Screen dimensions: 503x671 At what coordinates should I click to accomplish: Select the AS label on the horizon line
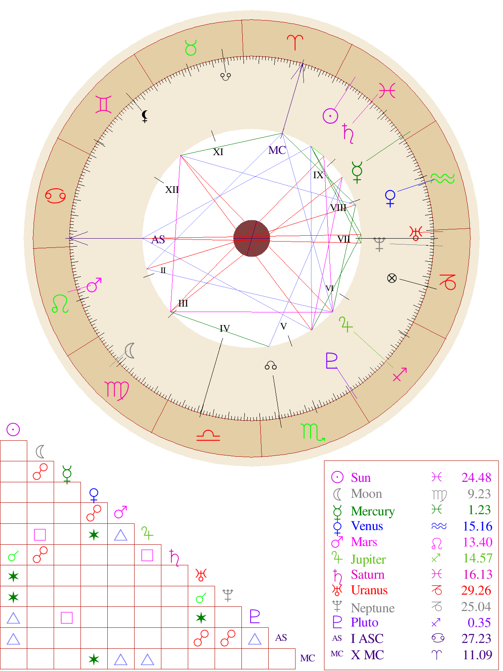pyautogui.click(x=158, y=239)
